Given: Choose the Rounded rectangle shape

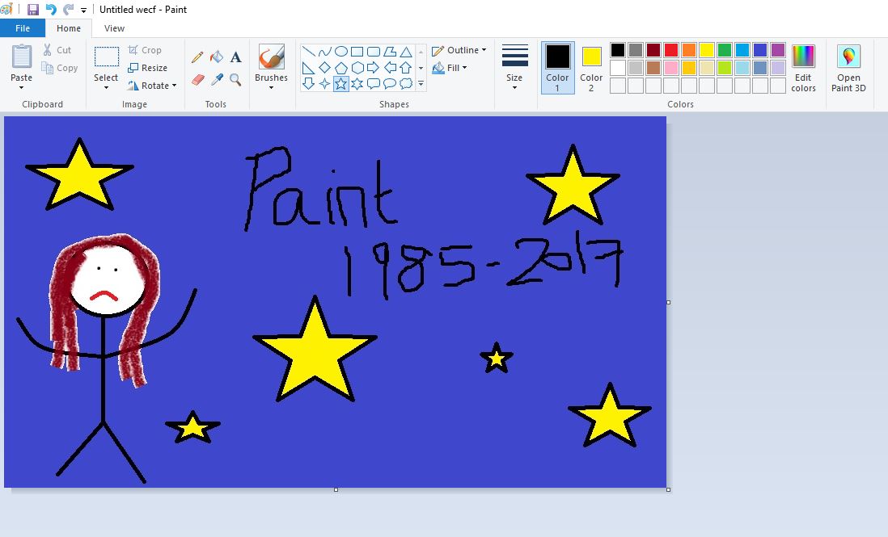Looking at the screenshot, I should tap(373, 52).
